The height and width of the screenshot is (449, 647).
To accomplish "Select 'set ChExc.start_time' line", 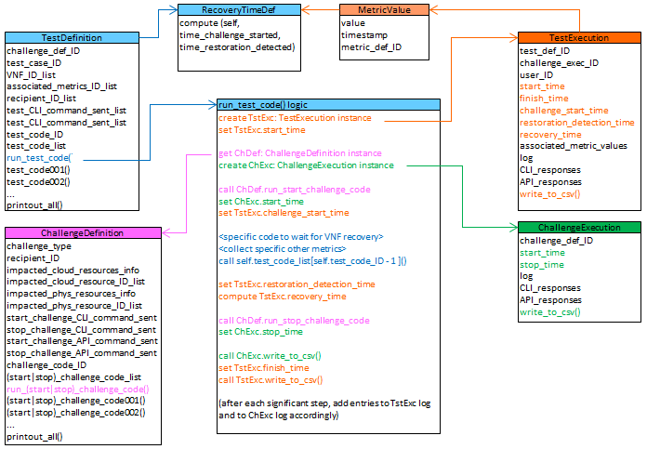I will pos(261,202).
